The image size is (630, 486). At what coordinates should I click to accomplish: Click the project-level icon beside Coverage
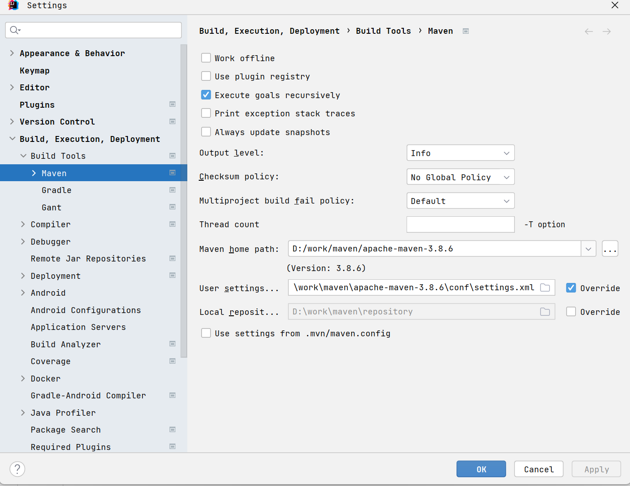click(172, 361)
